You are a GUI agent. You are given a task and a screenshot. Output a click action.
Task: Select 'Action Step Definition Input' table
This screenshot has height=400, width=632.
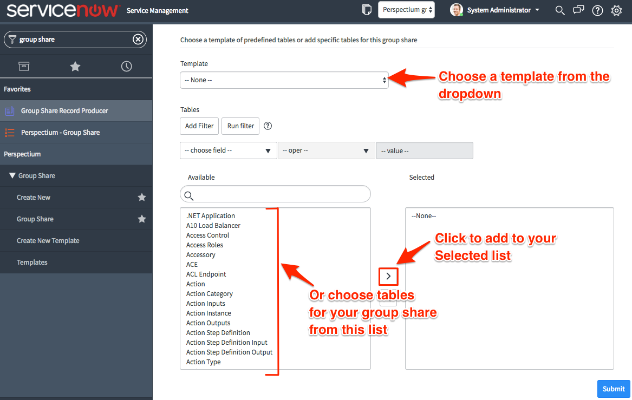[226, 343]
